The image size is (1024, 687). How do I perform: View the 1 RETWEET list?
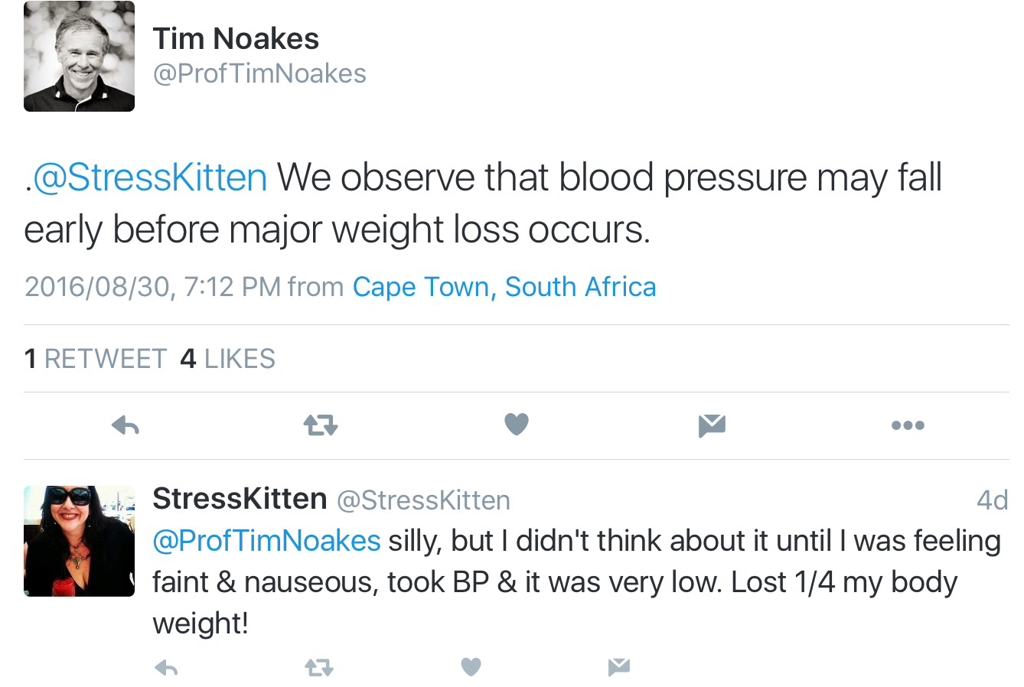coord(95,359)
